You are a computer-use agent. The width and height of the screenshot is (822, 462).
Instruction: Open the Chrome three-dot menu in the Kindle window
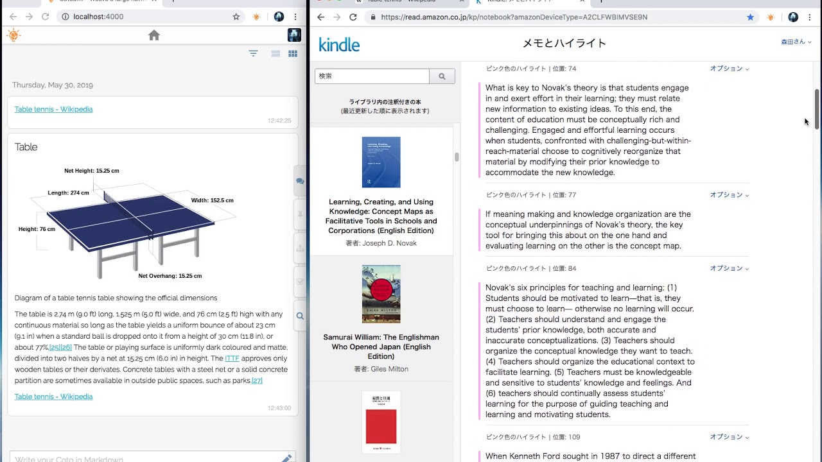[810, 17]
